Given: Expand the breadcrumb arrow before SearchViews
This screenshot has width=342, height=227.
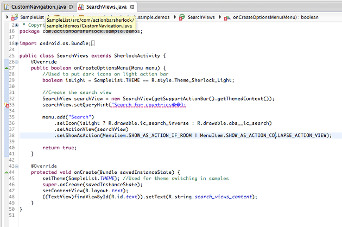Looking at the screenshot, I should coord(175,17).
